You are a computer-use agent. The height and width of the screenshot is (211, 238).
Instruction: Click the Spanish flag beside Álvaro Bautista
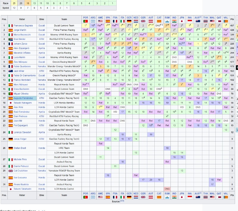pyautogui.click(x=11, y=185)
